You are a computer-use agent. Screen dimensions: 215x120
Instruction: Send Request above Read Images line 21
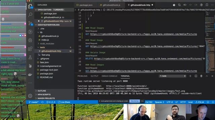[x=91, y=31]
